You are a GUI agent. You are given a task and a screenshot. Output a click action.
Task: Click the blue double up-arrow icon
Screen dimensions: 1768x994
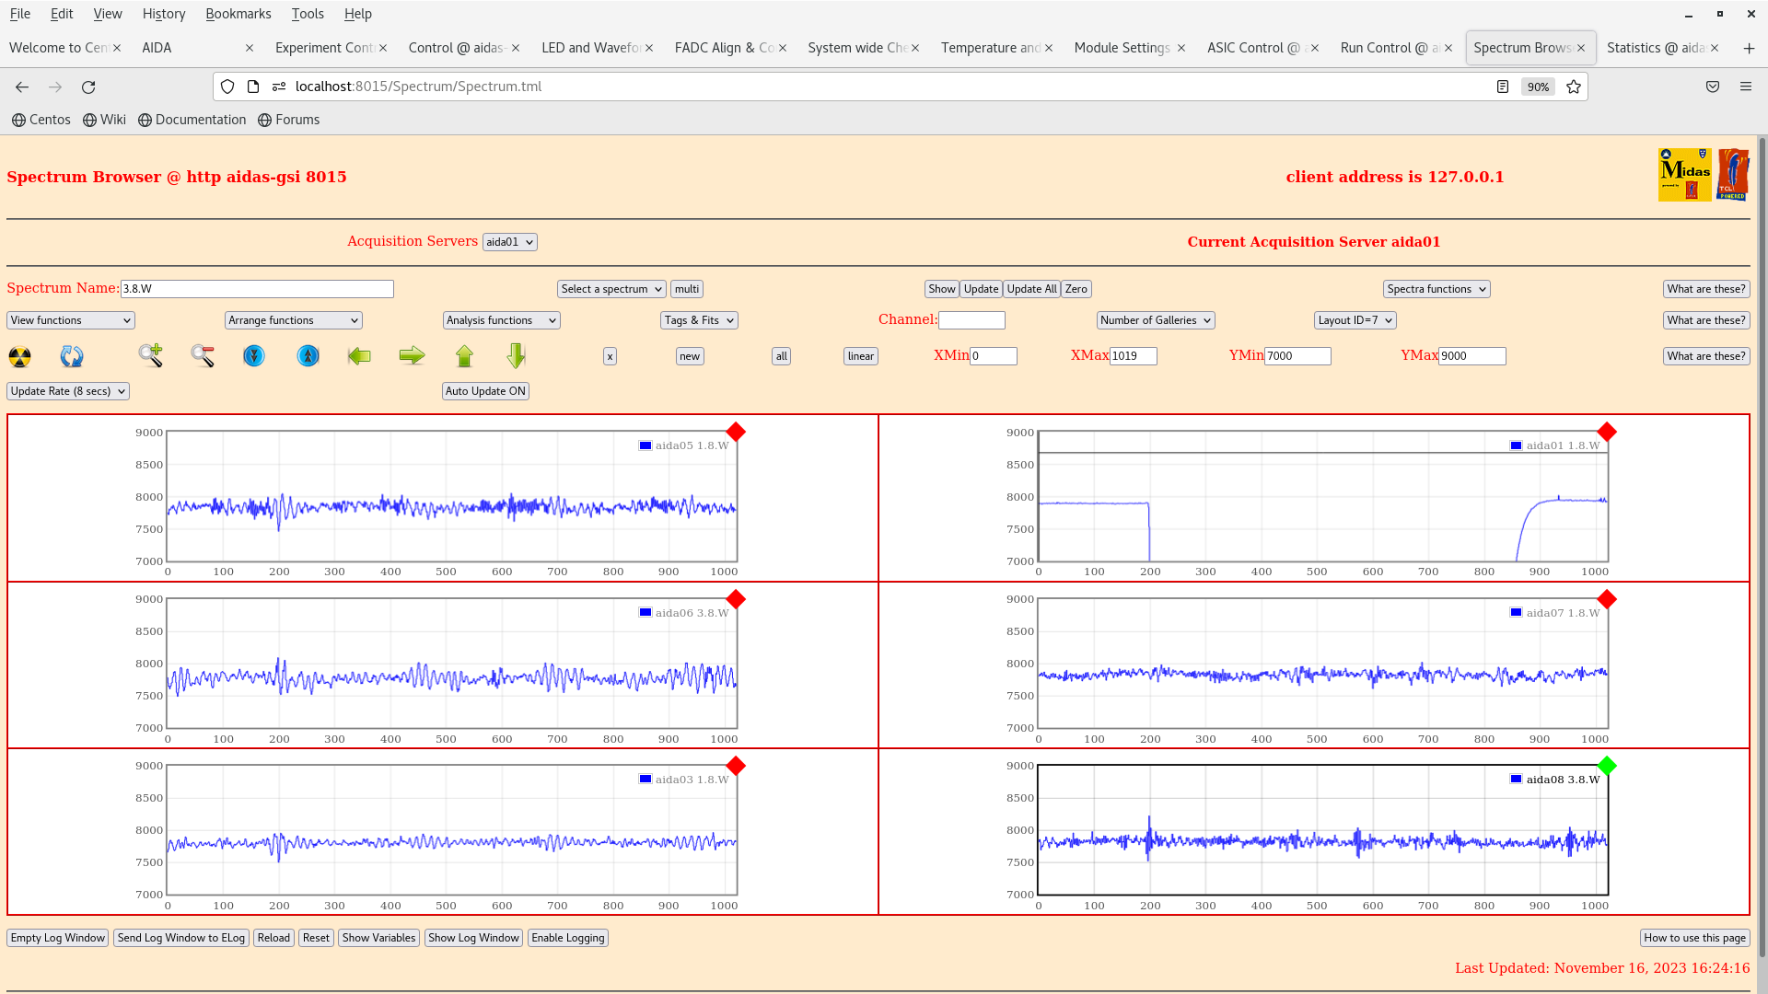308,356
